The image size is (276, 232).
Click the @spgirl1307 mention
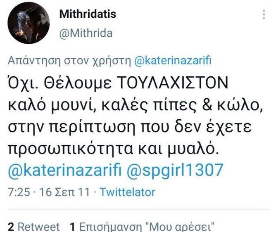(175, 170)
